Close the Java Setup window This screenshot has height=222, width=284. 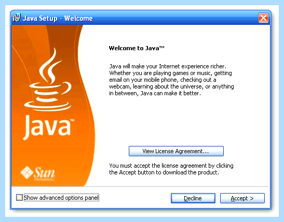(x=263, y=18)
